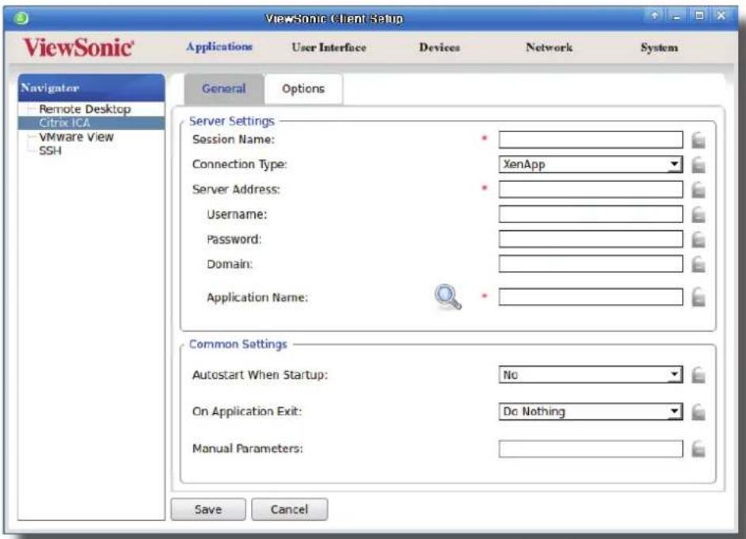Click the lock icon next to Manual Parameters
The image size is (746, 539).
(x=698, y=449)
